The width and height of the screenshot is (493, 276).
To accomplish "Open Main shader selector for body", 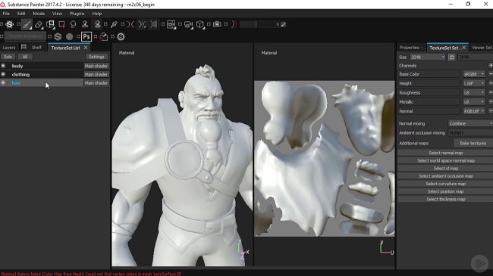I will pyautogui.click(x=96, y=66).
